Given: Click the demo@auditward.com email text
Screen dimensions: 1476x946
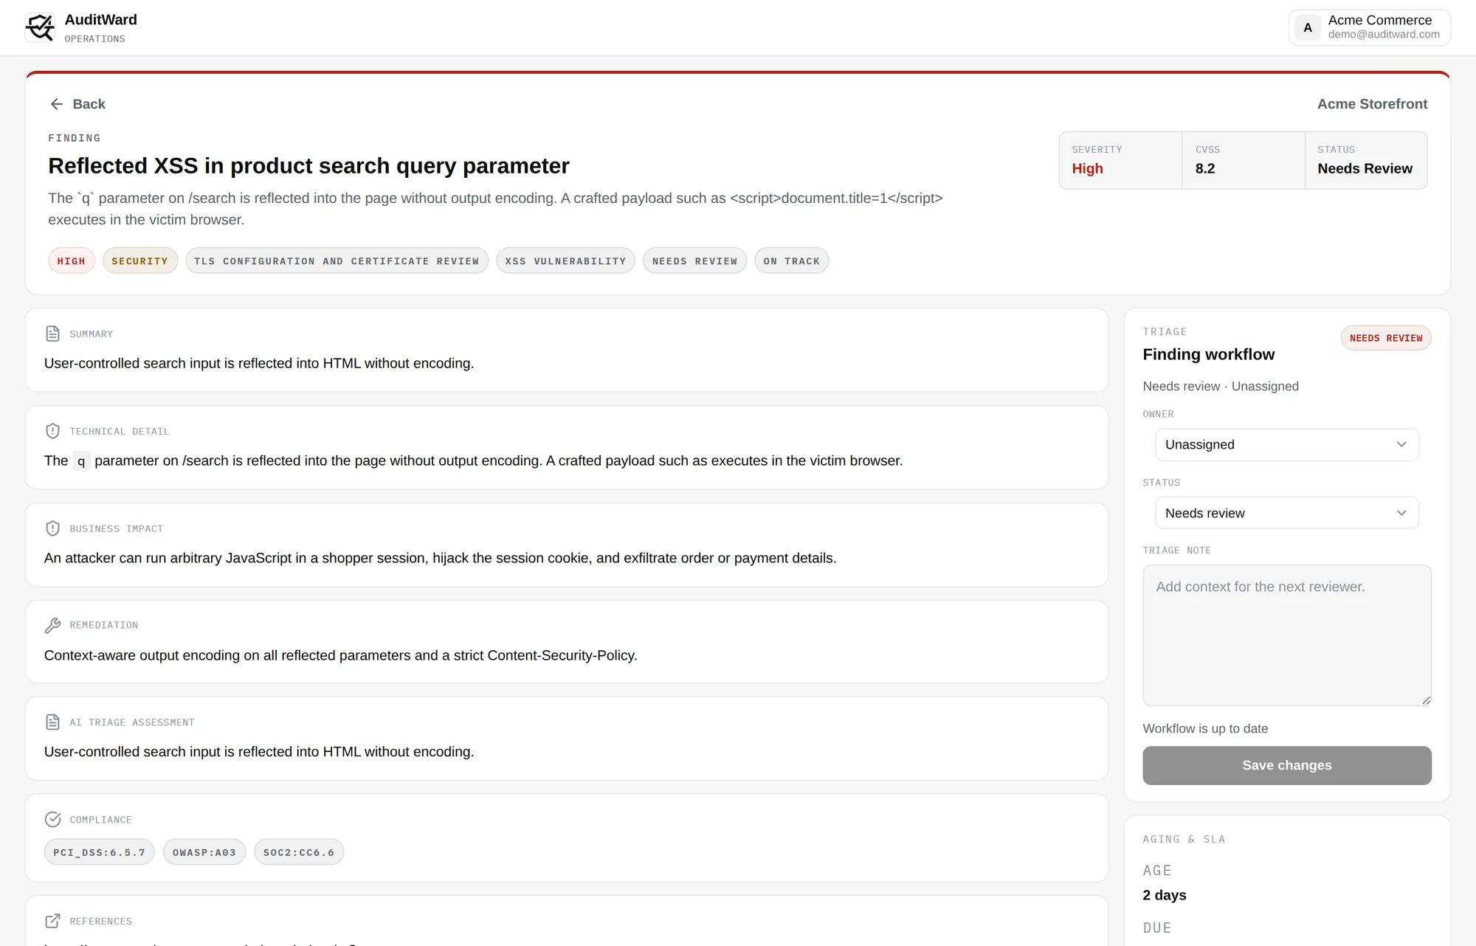Looking at the screenshot, I should [1384, 35].
